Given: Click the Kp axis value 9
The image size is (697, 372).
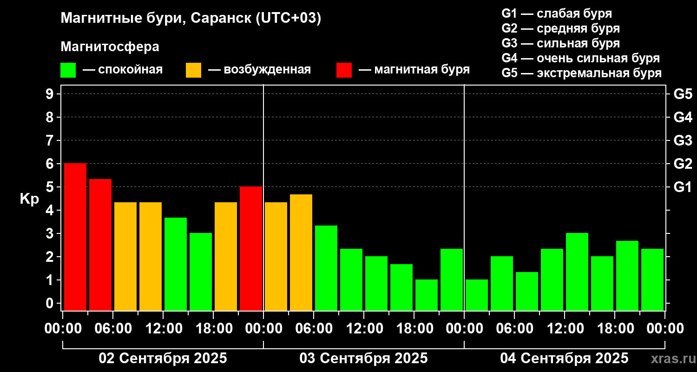Looking at the screenshot, I should (x=51, y=94).
